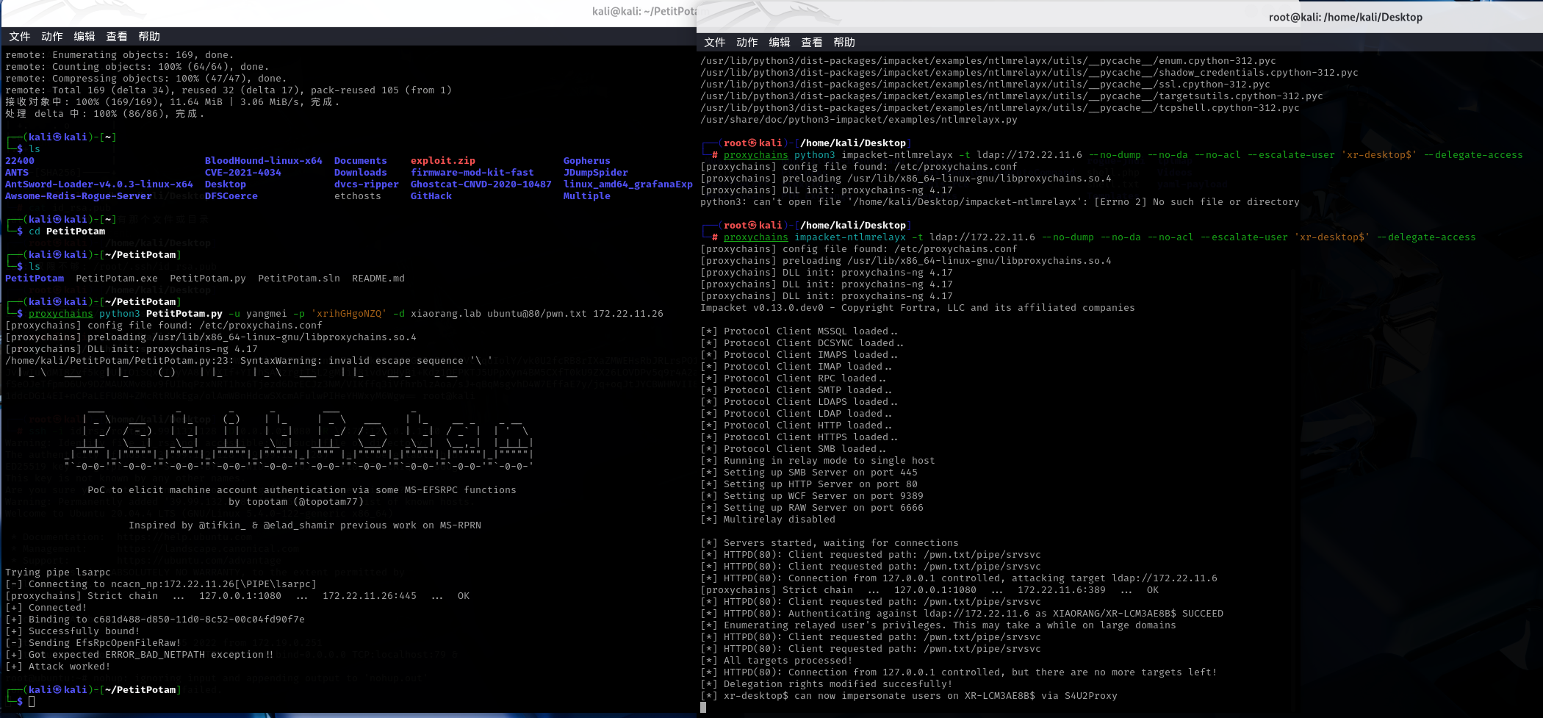This screenshot has height=718, width=1543.
Task: Click "Protocol Client LDAPS loaded.." line
Action: click(x=799, y=402)
